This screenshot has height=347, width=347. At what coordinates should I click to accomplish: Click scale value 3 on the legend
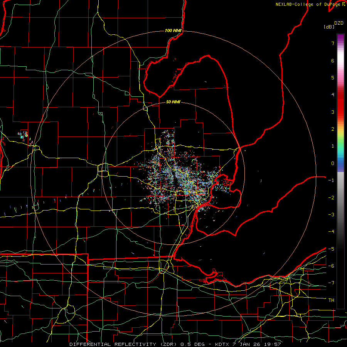(x=333, y=112)
